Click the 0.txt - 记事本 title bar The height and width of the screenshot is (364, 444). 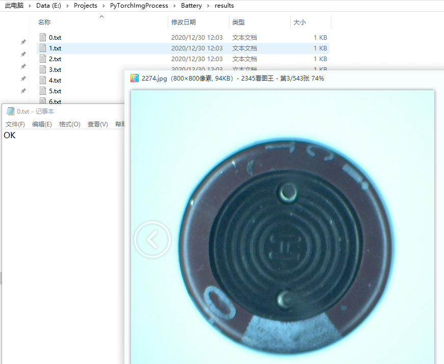tap(63, 111)
